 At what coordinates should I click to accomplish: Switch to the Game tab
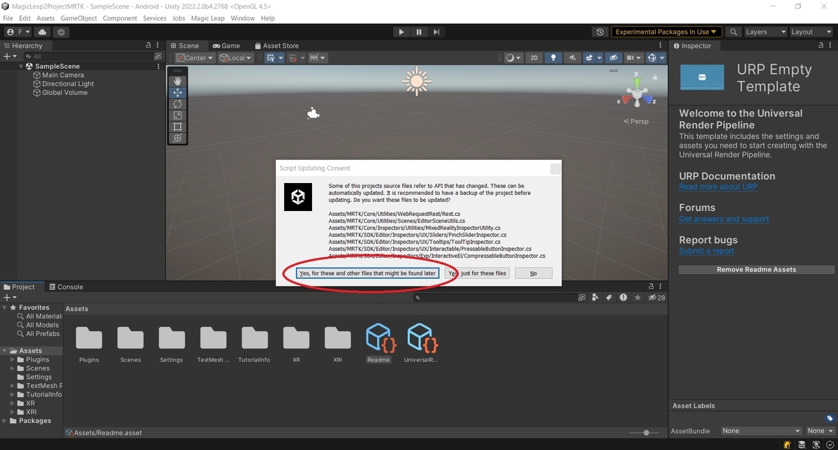[x=226, y=45]
